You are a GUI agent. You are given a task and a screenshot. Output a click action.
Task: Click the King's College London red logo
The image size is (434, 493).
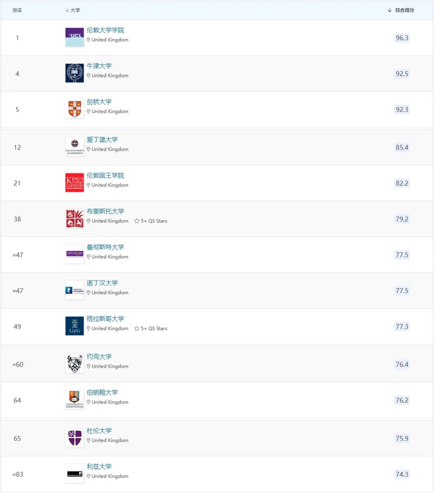click(x=75, y=183)
